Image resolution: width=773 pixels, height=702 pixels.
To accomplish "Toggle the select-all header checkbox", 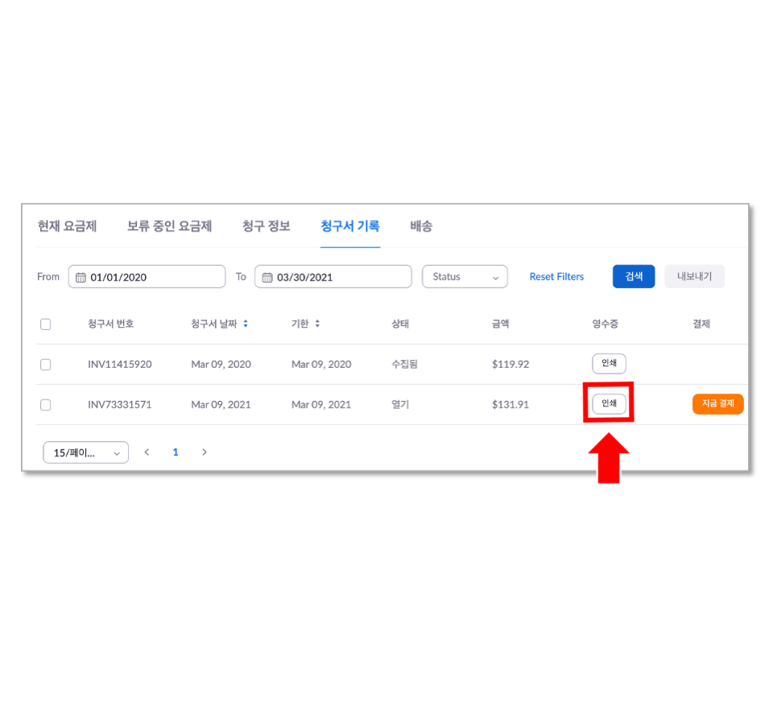I will tap(45, 324).
